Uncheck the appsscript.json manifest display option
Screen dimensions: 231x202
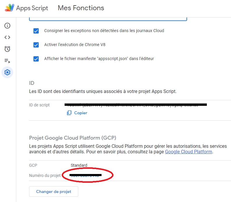(x=36, y=59)
